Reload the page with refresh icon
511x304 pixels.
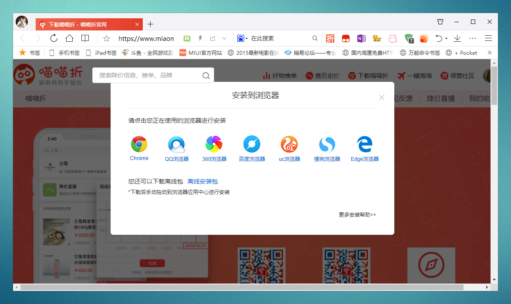(x=54, y=38)
